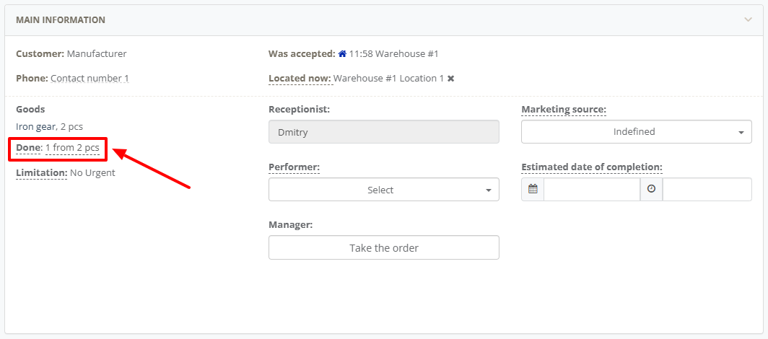Click the Marketing source label
The image size is (768, 339).
click(x=564, y=110)
